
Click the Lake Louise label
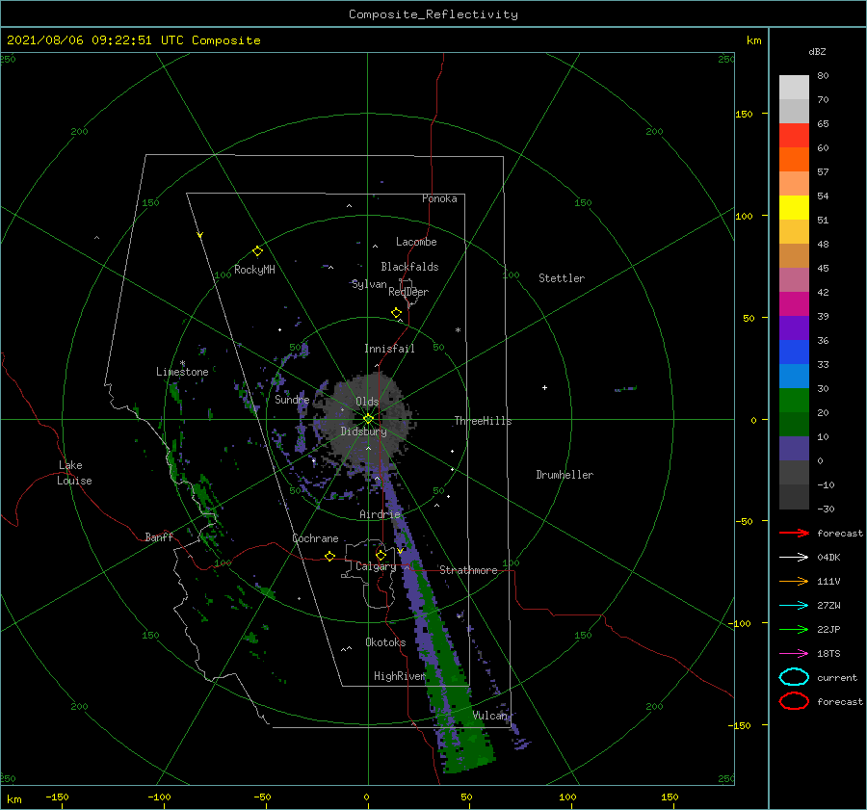(74, 473)
